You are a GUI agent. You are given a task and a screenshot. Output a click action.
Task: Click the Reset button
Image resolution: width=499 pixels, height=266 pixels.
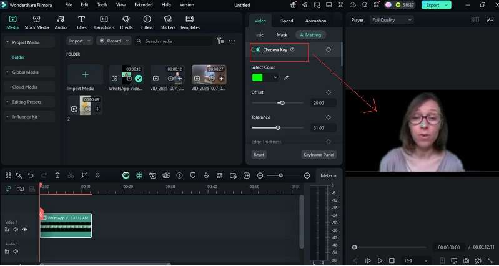point(259,155)
